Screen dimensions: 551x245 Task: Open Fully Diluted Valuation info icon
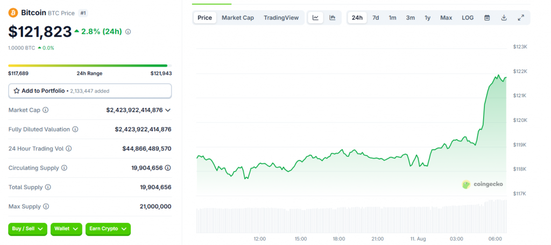tap(75, 129)
